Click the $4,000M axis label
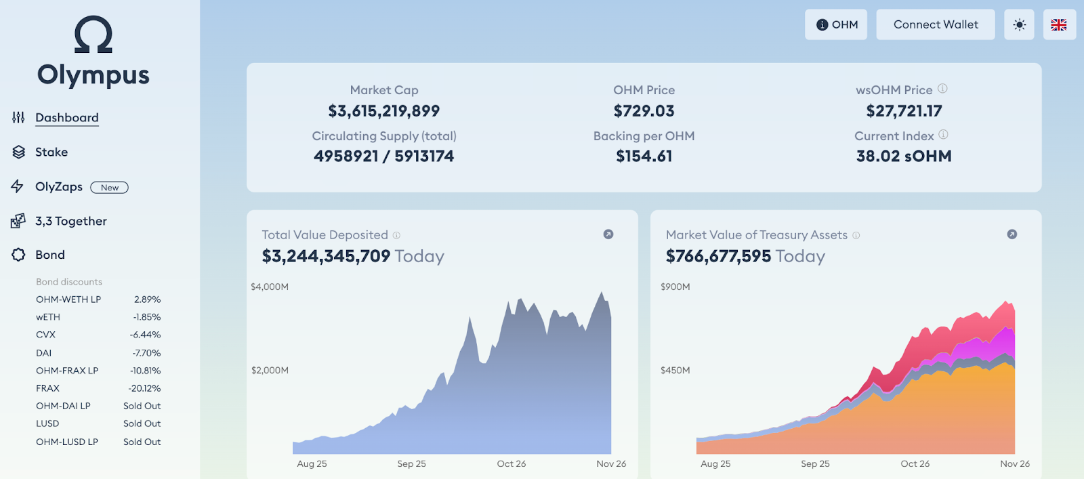This screenshot has width=1084, height=479. [x=270, y=287]
